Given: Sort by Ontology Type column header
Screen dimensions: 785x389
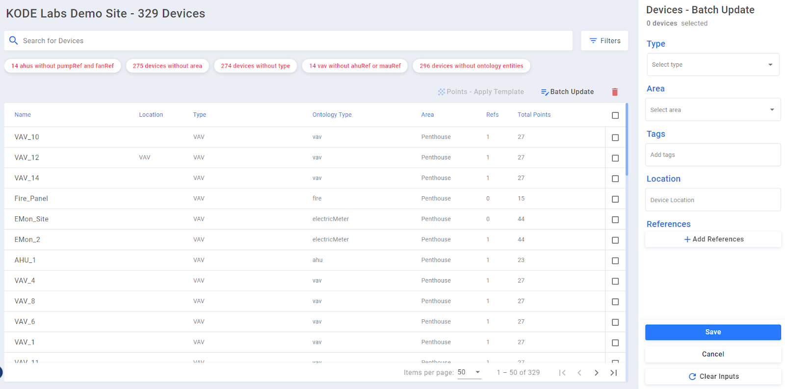Looking at the screenshot, I should [x=332, y=115].
